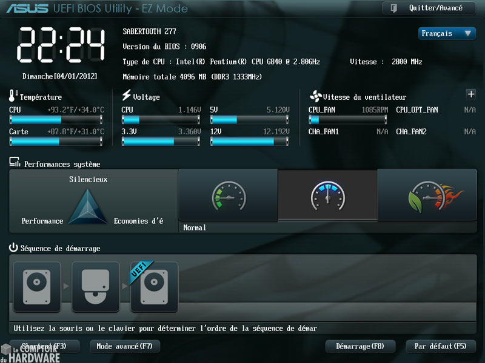This screenshot has width=485, height=363.
Task: Select the first hard drive in boot sequence
Action: [36, 287]
